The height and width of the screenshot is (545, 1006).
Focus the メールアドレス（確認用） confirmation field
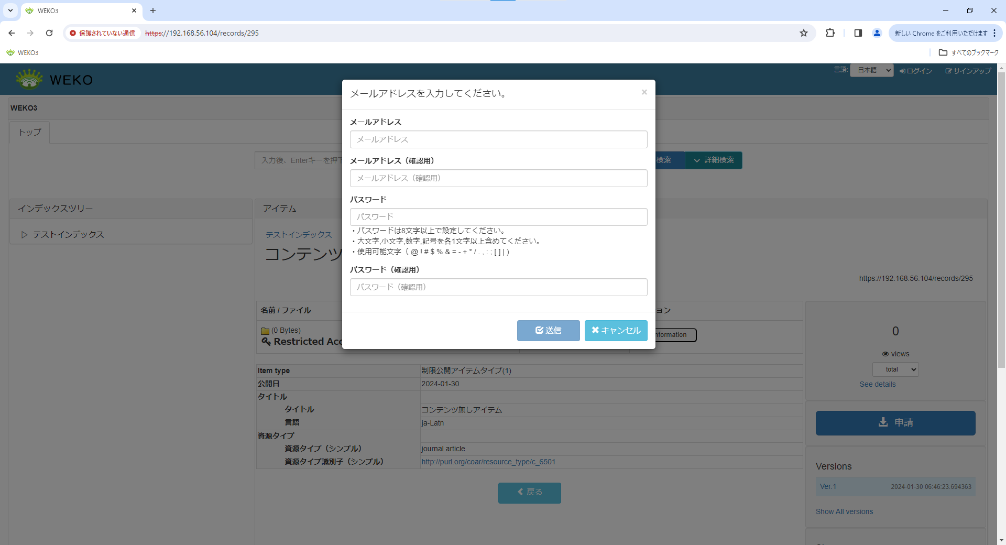498,178
